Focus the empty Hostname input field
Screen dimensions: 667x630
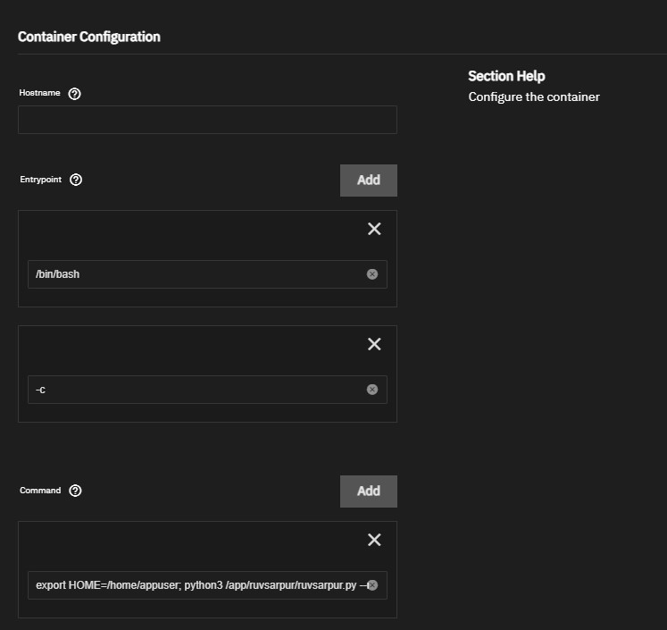[x=207, y=120]
